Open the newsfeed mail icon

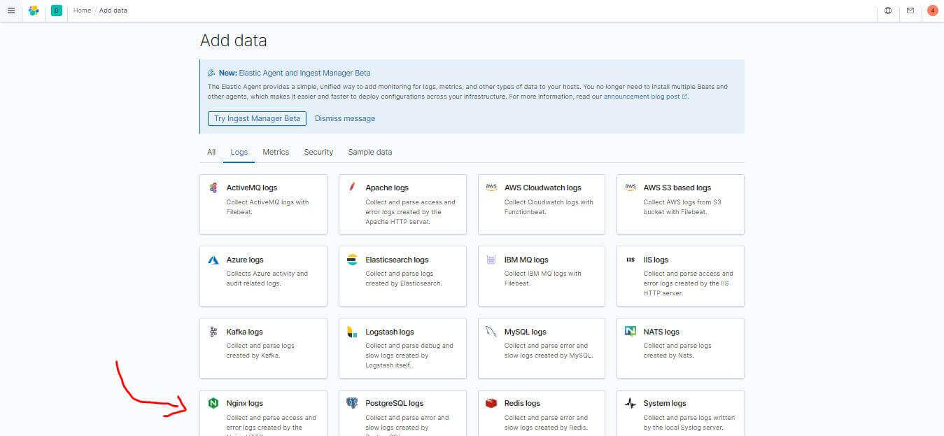coord(910,10)
